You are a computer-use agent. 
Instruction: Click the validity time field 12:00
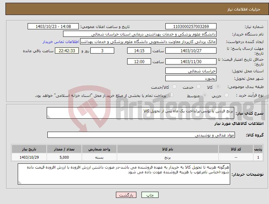coord(139,61)
